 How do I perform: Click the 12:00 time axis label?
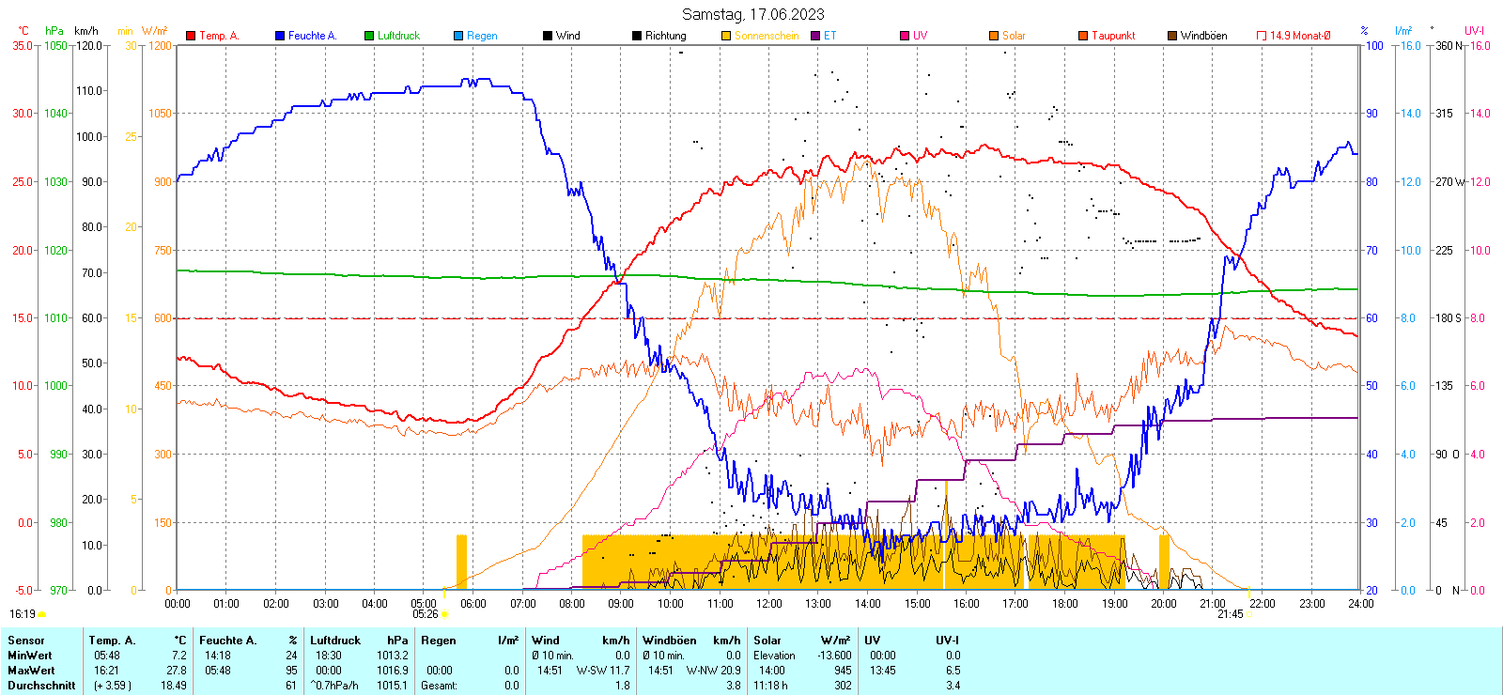[769, 604]
